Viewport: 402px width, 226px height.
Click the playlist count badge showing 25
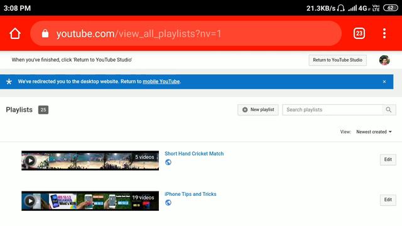click(x=43, y=110)
